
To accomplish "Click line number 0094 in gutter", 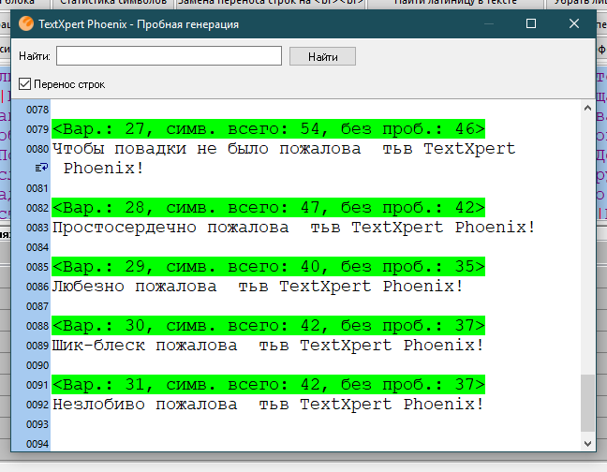I will pyautogui.click(x=37, y=444).
